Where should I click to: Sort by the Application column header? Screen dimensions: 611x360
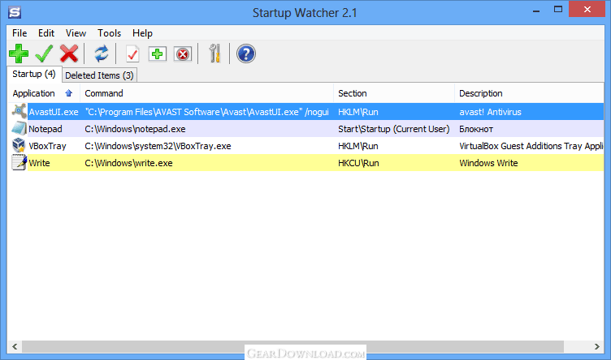(34, 93)
